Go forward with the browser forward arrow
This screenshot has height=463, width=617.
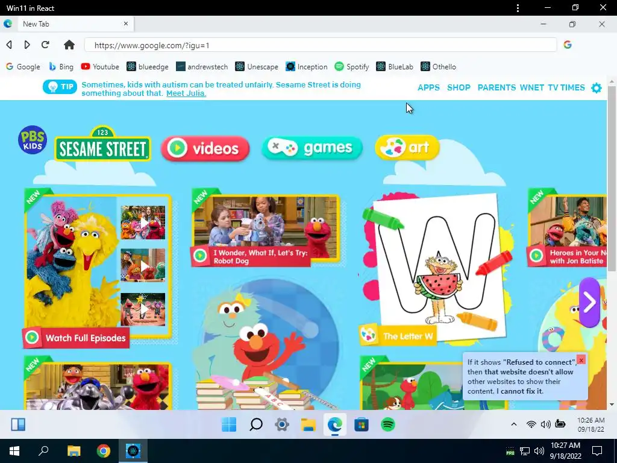coord(27,45)
